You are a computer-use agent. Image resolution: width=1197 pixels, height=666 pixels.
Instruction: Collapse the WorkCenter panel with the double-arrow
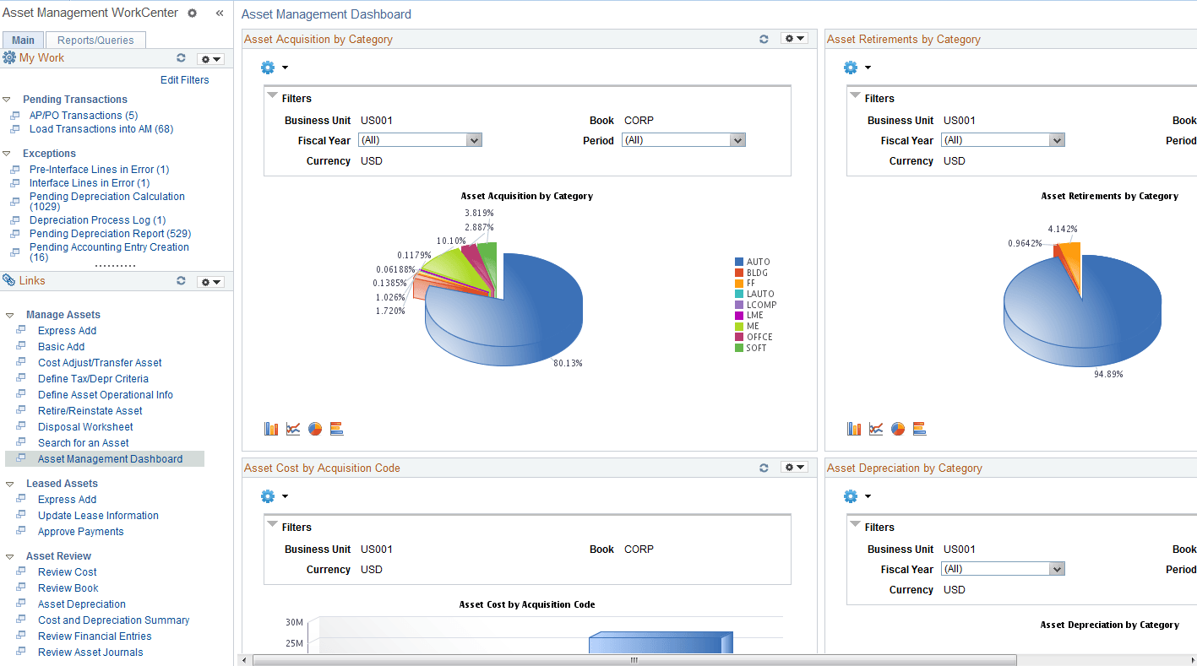tap(219, 13)
